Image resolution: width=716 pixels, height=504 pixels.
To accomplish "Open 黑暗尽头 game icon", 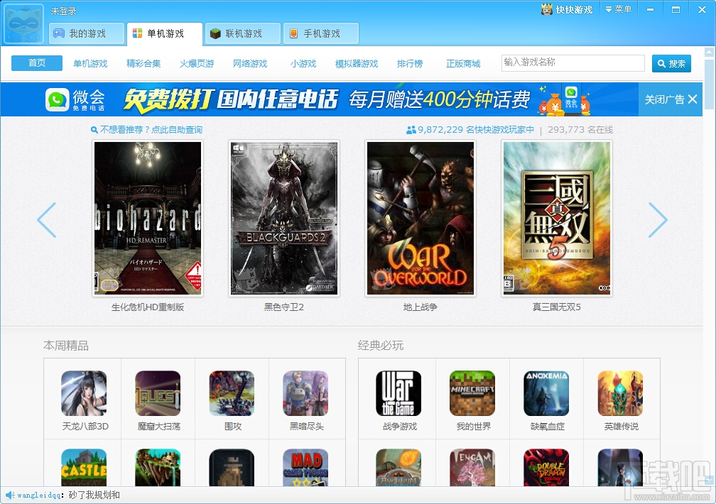I will point(306,393).
